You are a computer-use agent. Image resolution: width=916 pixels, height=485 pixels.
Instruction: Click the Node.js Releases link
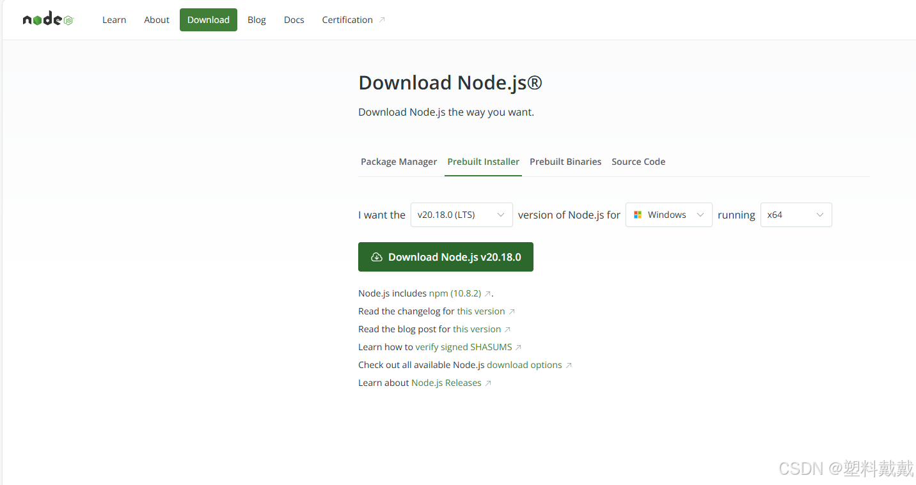(x=446, y=382)
